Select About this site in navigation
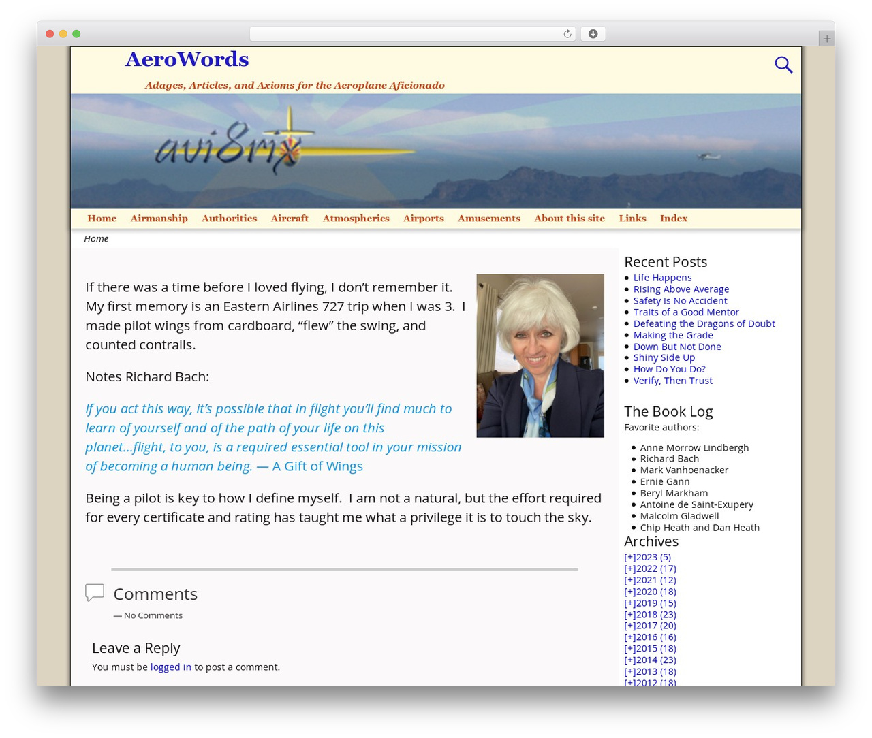 570,219
